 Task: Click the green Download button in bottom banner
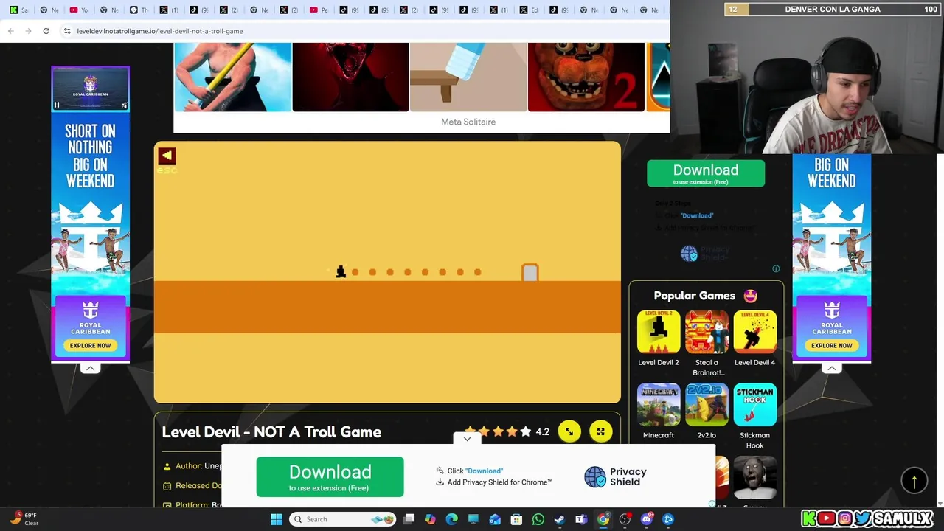(330, 476)
